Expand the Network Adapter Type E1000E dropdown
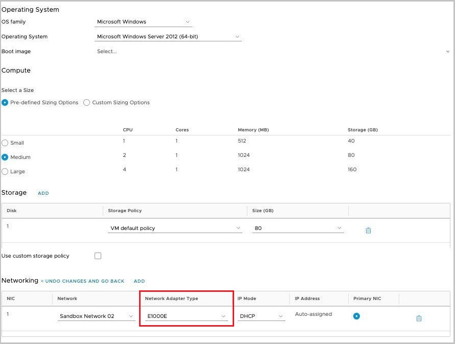 point(186,316)
